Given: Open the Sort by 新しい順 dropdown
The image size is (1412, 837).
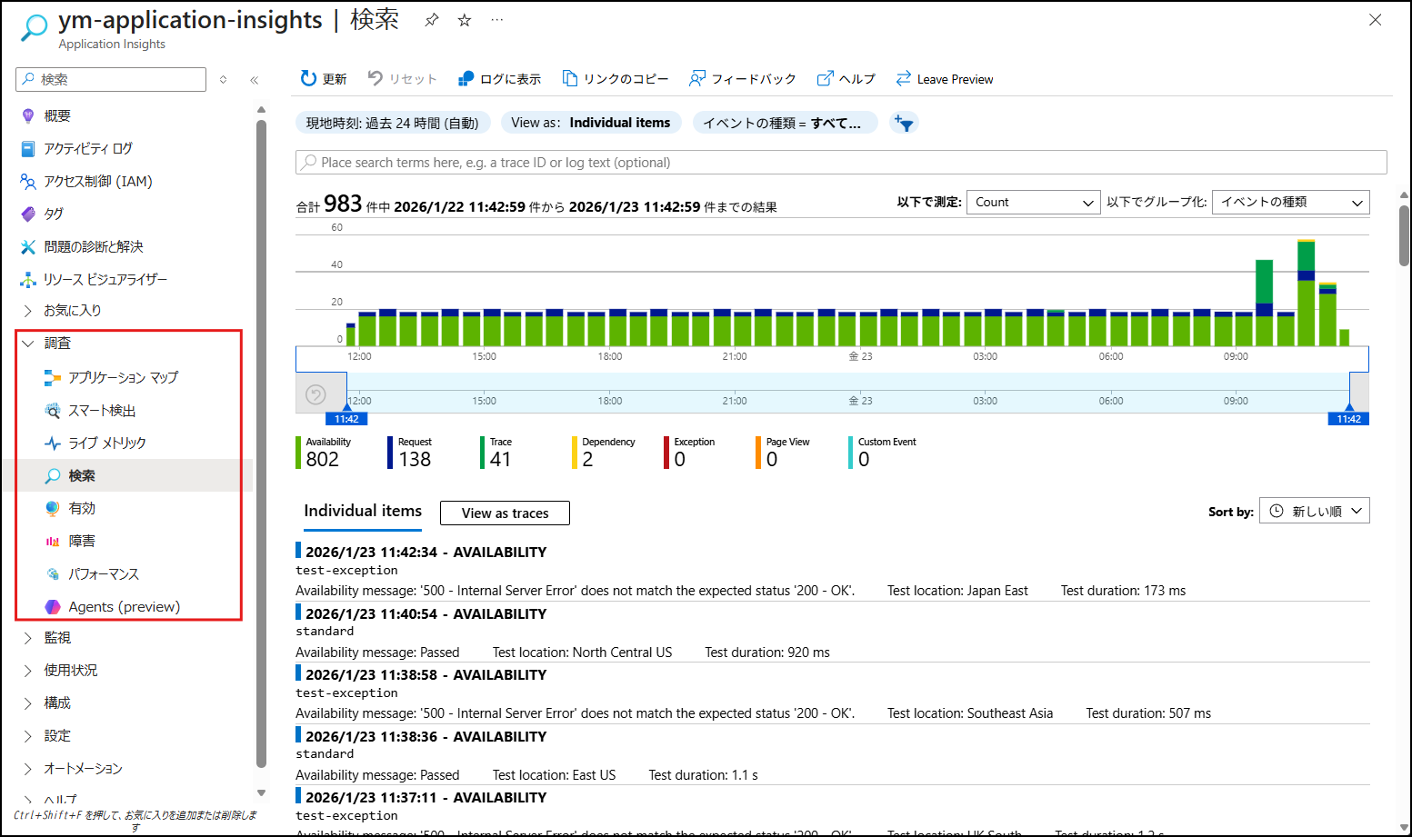Looking at the screenshot, I should click(x=1314, y=511).
